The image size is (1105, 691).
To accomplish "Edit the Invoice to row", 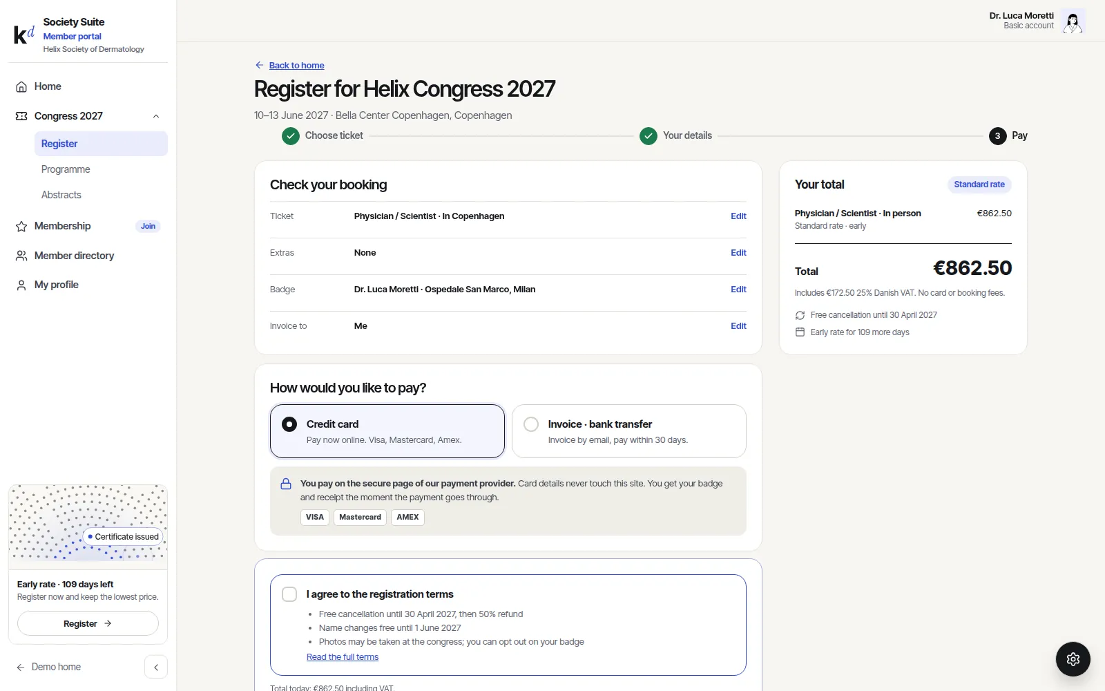I will coord(738,326).
